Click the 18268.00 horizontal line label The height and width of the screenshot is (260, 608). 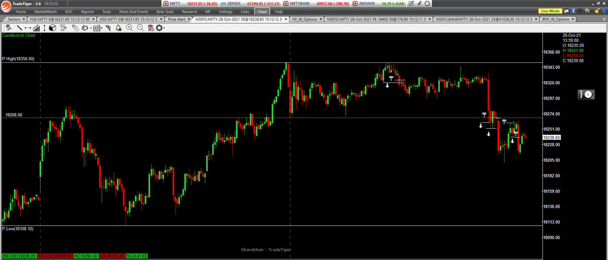coord(14,115)
